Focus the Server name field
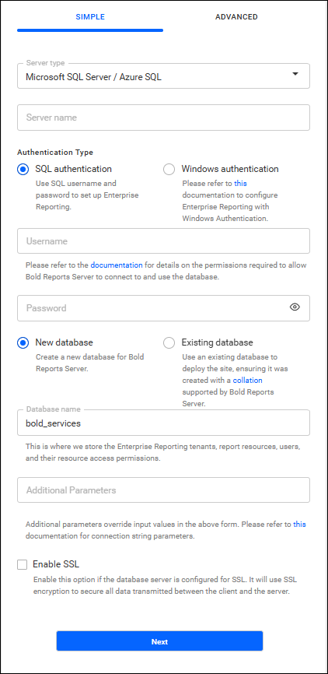 (x=163, y=118)
